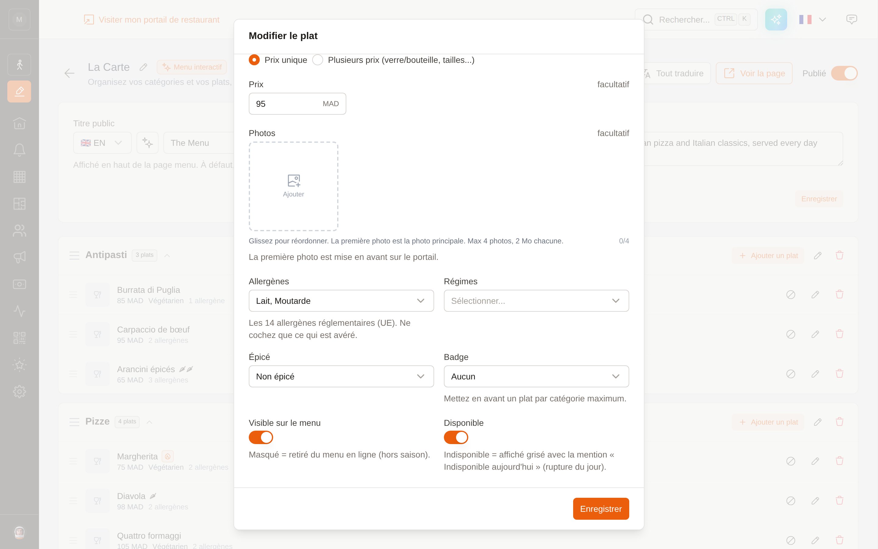Click the AI translate sparkle button near EN
This screenshot has height=549, width=878.
147,143
